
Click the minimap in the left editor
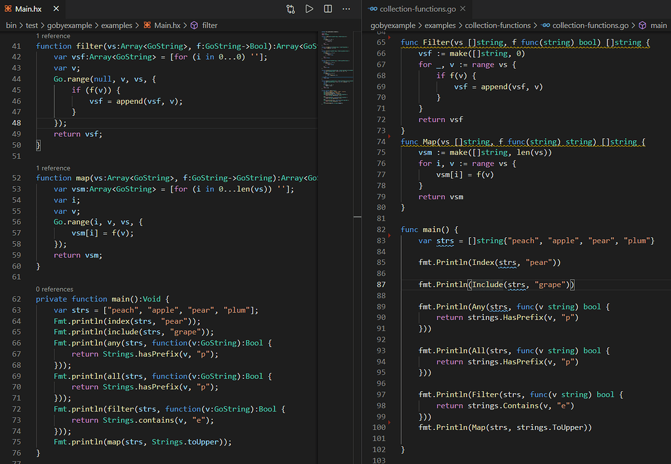click(337, 68)
